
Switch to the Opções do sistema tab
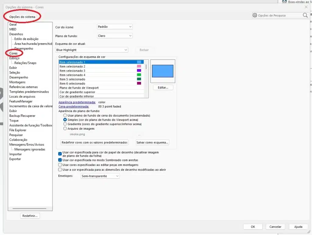(x=22, y=17)
